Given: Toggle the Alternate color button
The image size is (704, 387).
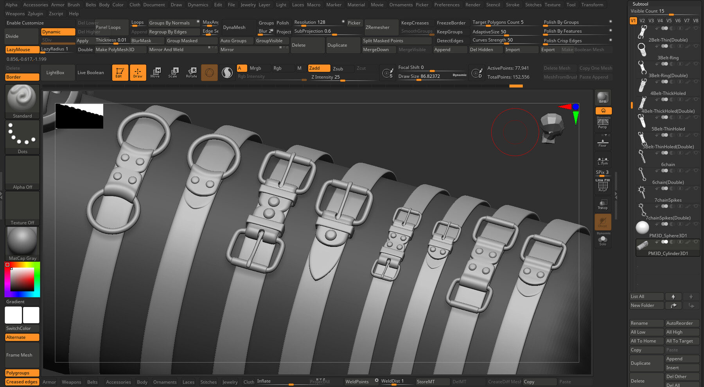Looking at the screenshot, I should [x=22, y=337].
